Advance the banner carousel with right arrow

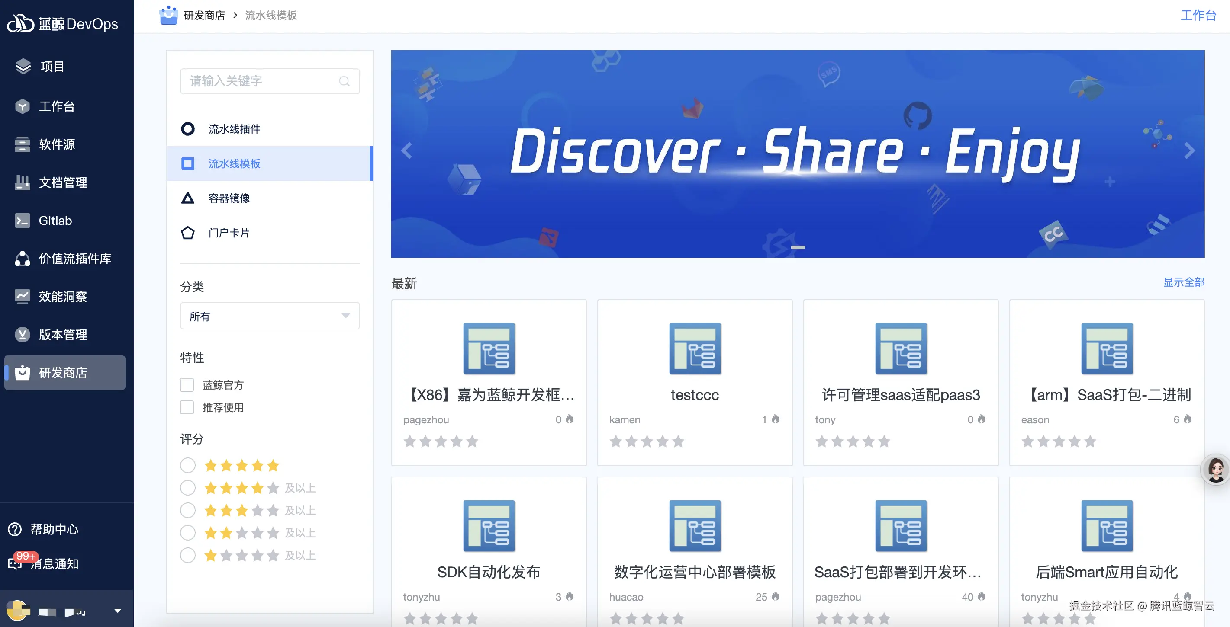pyautogui.click(x=1189, y=150)
